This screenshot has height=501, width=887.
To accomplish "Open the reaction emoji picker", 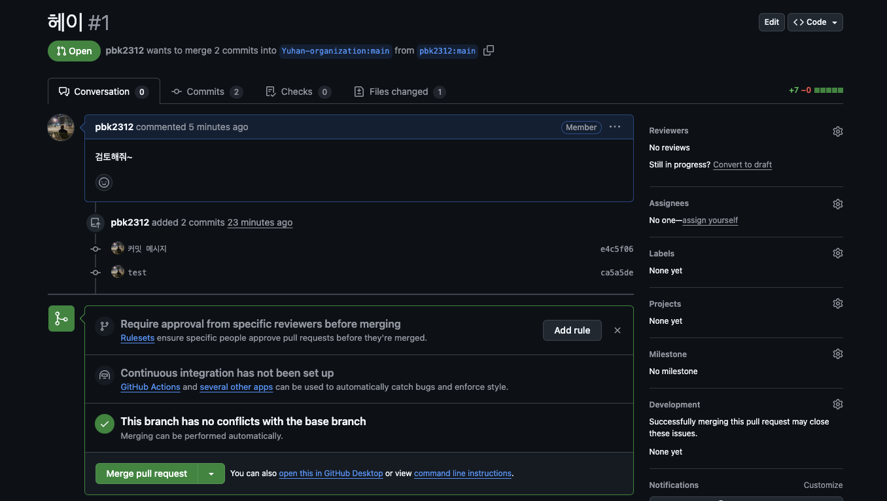I will 104,182.
